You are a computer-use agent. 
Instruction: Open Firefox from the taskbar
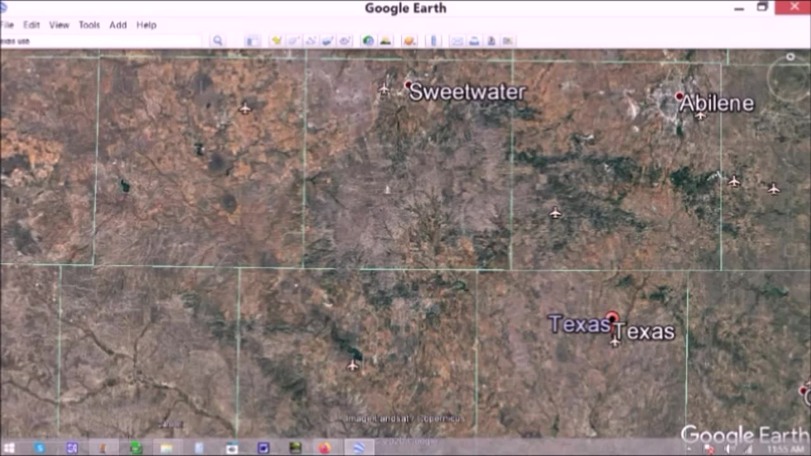point(324,448)
